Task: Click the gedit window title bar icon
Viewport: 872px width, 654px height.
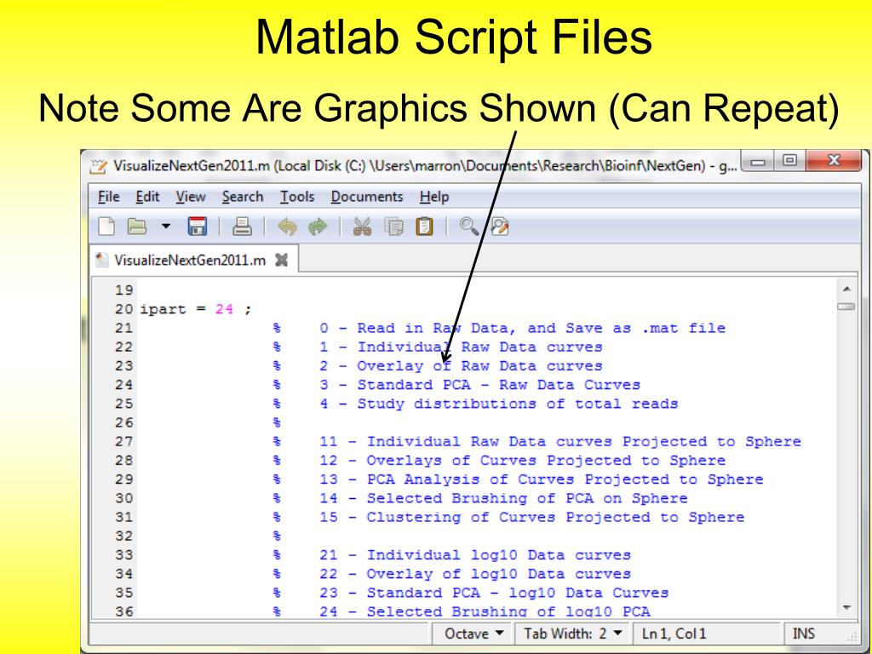Action: pos(99,166)
